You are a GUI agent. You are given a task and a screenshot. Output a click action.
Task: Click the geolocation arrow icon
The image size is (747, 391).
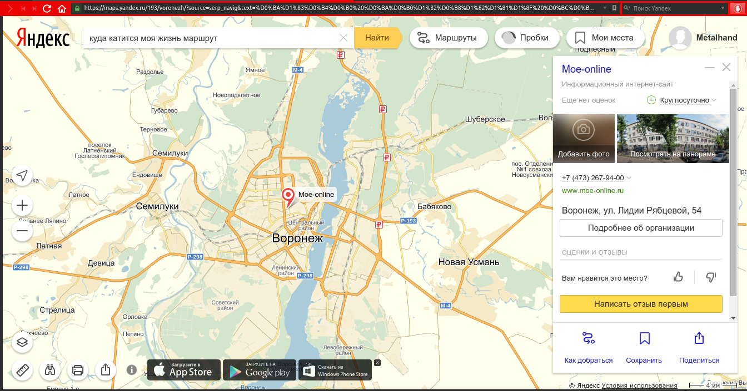click(22, 176)
